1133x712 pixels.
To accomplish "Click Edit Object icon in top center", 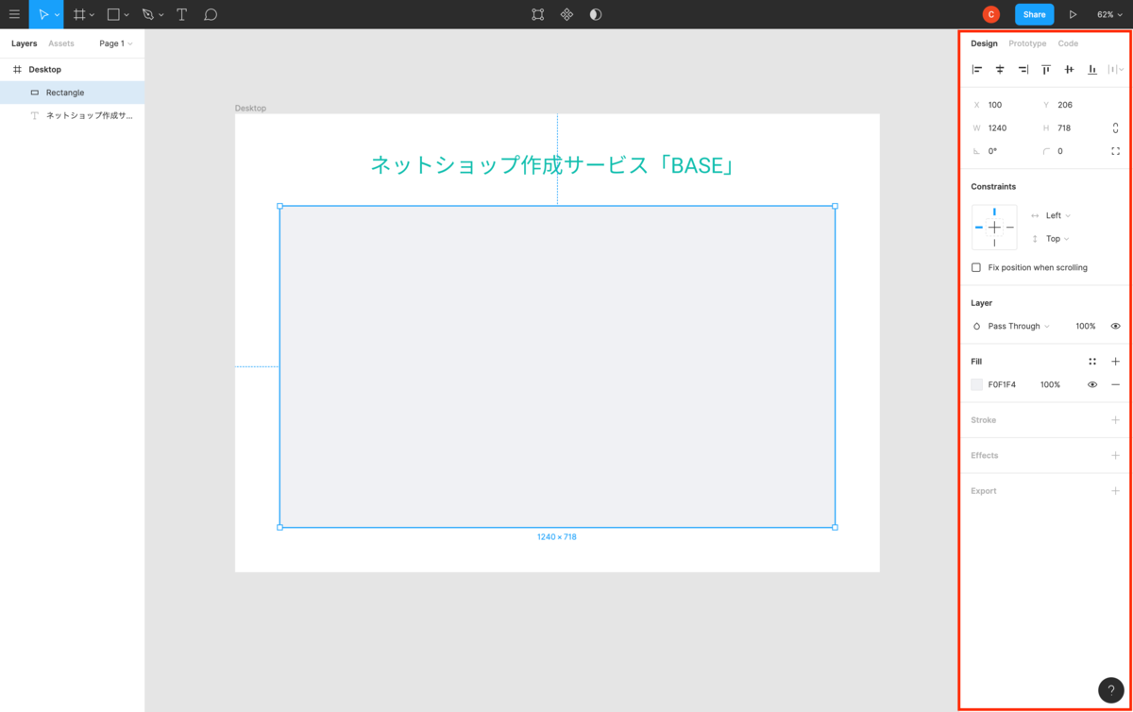I will 537,14.
